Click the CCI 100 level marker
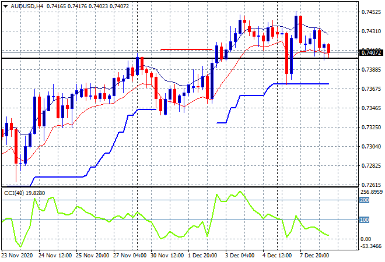 pyautogui.click(x=364, y=220)
